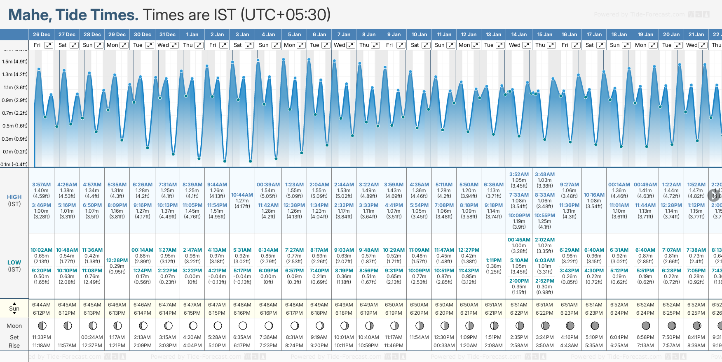722x362 pixels.
Task: Click the full moon icon under 3 Jan
Action: [x=243, y=326]
